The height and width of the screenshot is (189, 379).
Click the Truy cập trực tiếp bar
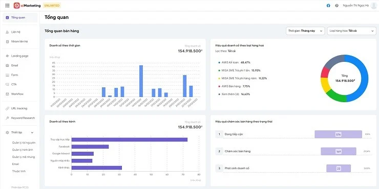(129, 139)
